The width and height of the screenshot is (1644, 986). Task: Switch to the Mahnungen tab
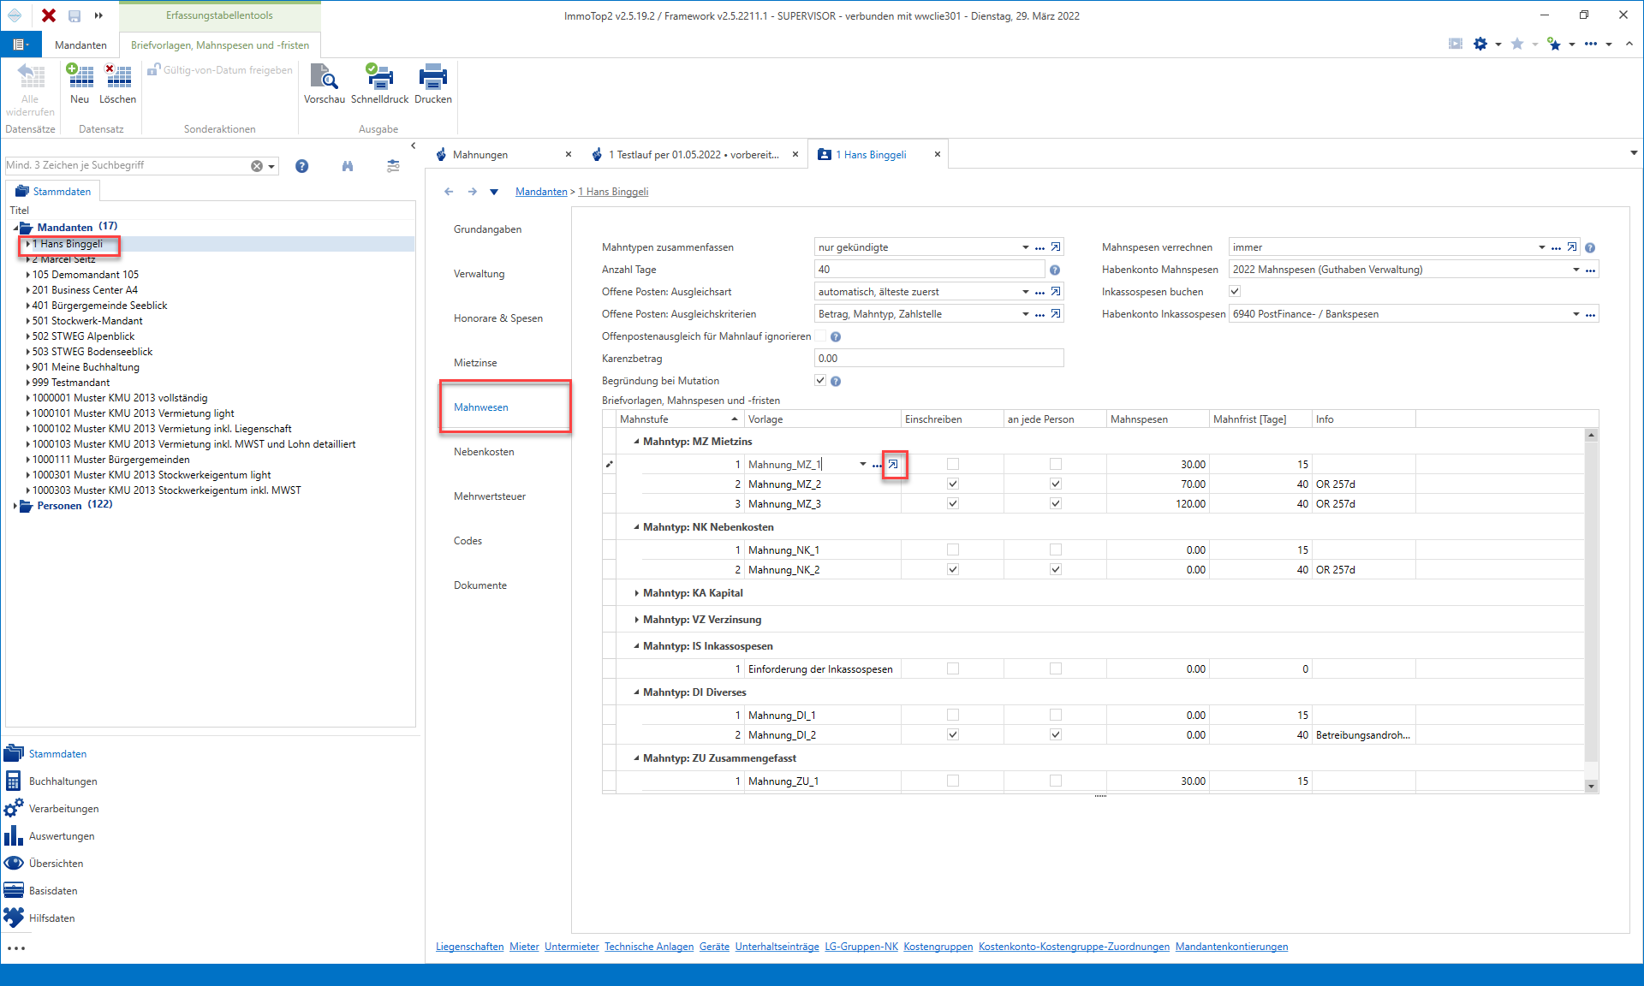tap(480, 155)
